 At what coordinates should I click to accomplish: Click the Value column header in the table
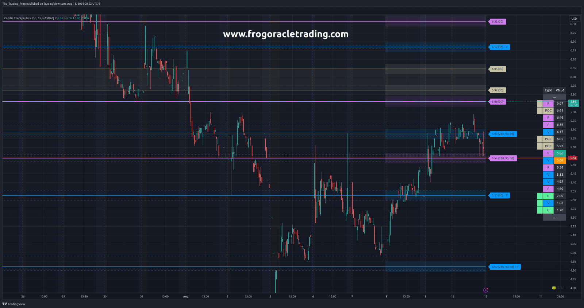pos(560,90)
